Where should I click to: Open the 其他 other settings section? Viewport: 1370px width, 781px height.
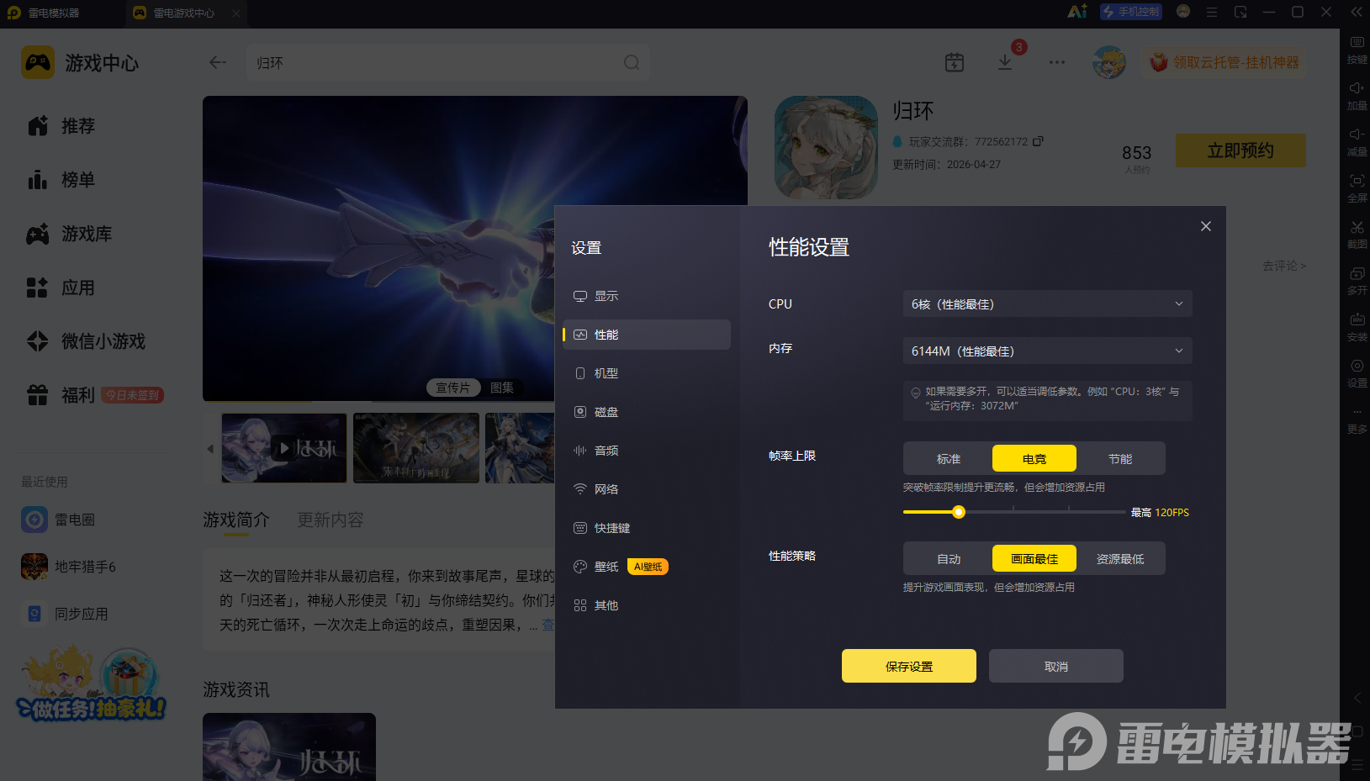point(646,605)
